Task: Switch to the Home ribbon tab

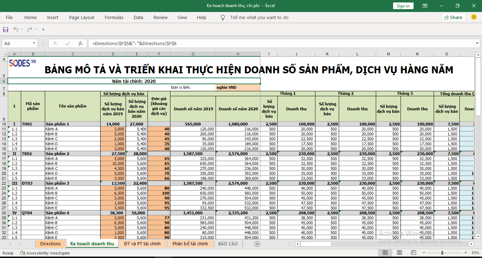Action: click(x=30, y=17)
